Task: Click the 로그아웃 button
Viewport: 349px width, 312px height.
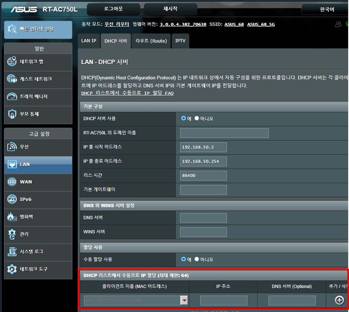Action: 113,9
